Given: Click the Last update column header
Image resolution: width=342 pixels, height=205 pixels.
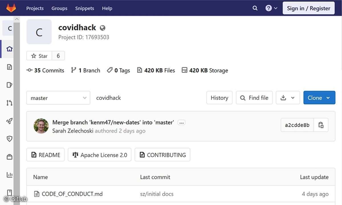Looking at the screenshot, I should pos(314,177).
